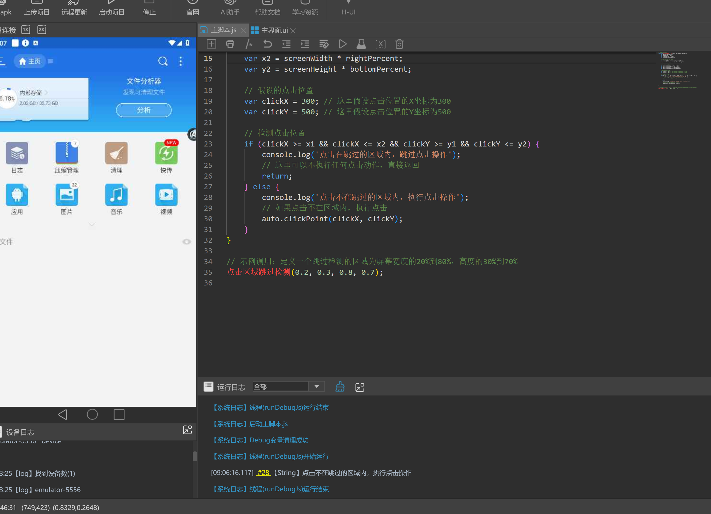Pop out the run log panel
Screen dimensions: 711x514
click(360, 387)
